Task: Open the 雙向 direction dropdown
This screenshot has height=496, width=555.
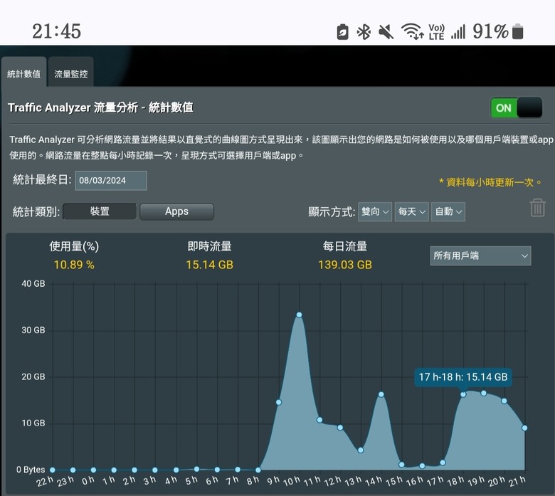Action: pyautogui.click(x=375, y=212)
